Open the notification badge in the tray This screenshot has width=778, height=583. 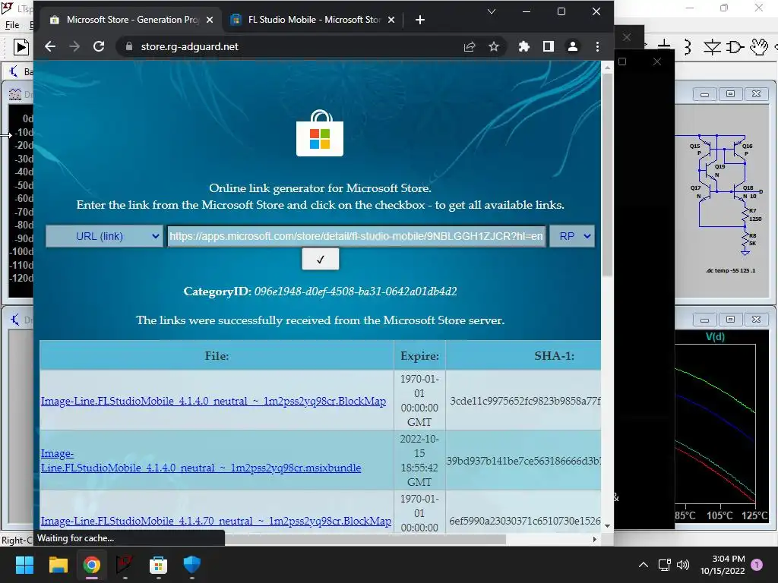pos(757,565)
